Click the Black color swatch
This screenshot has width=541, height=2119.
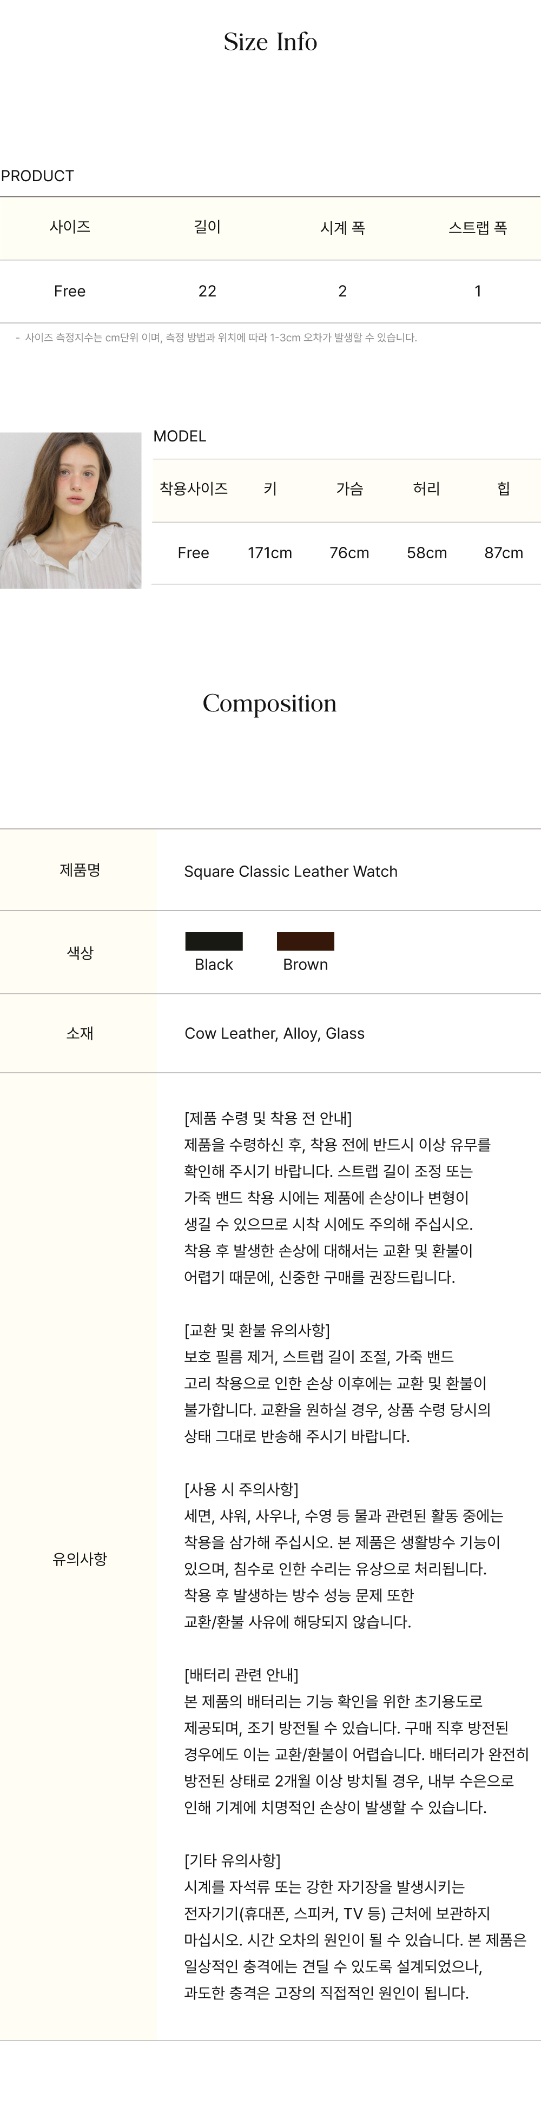click(x=214, y=941)
